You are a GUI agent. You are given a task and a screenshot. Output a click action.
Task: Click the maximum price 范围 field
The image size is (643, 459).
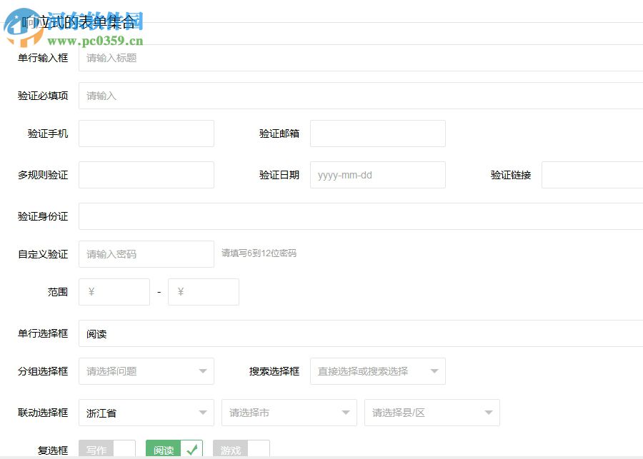point(204,292)
